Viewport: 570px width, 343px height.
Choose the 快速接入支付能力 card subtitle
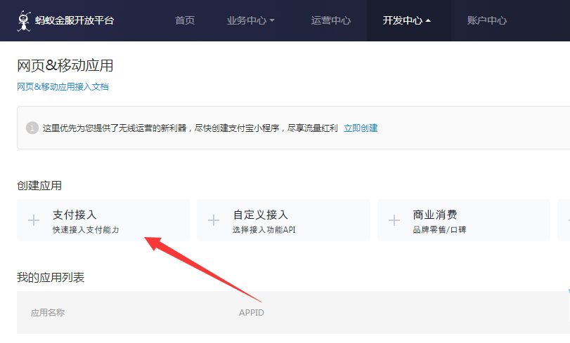[x=86, y=230]
